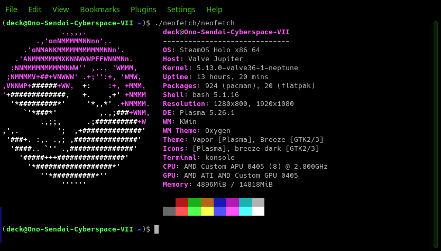Click the yellow color block

(x=207, y=211)
